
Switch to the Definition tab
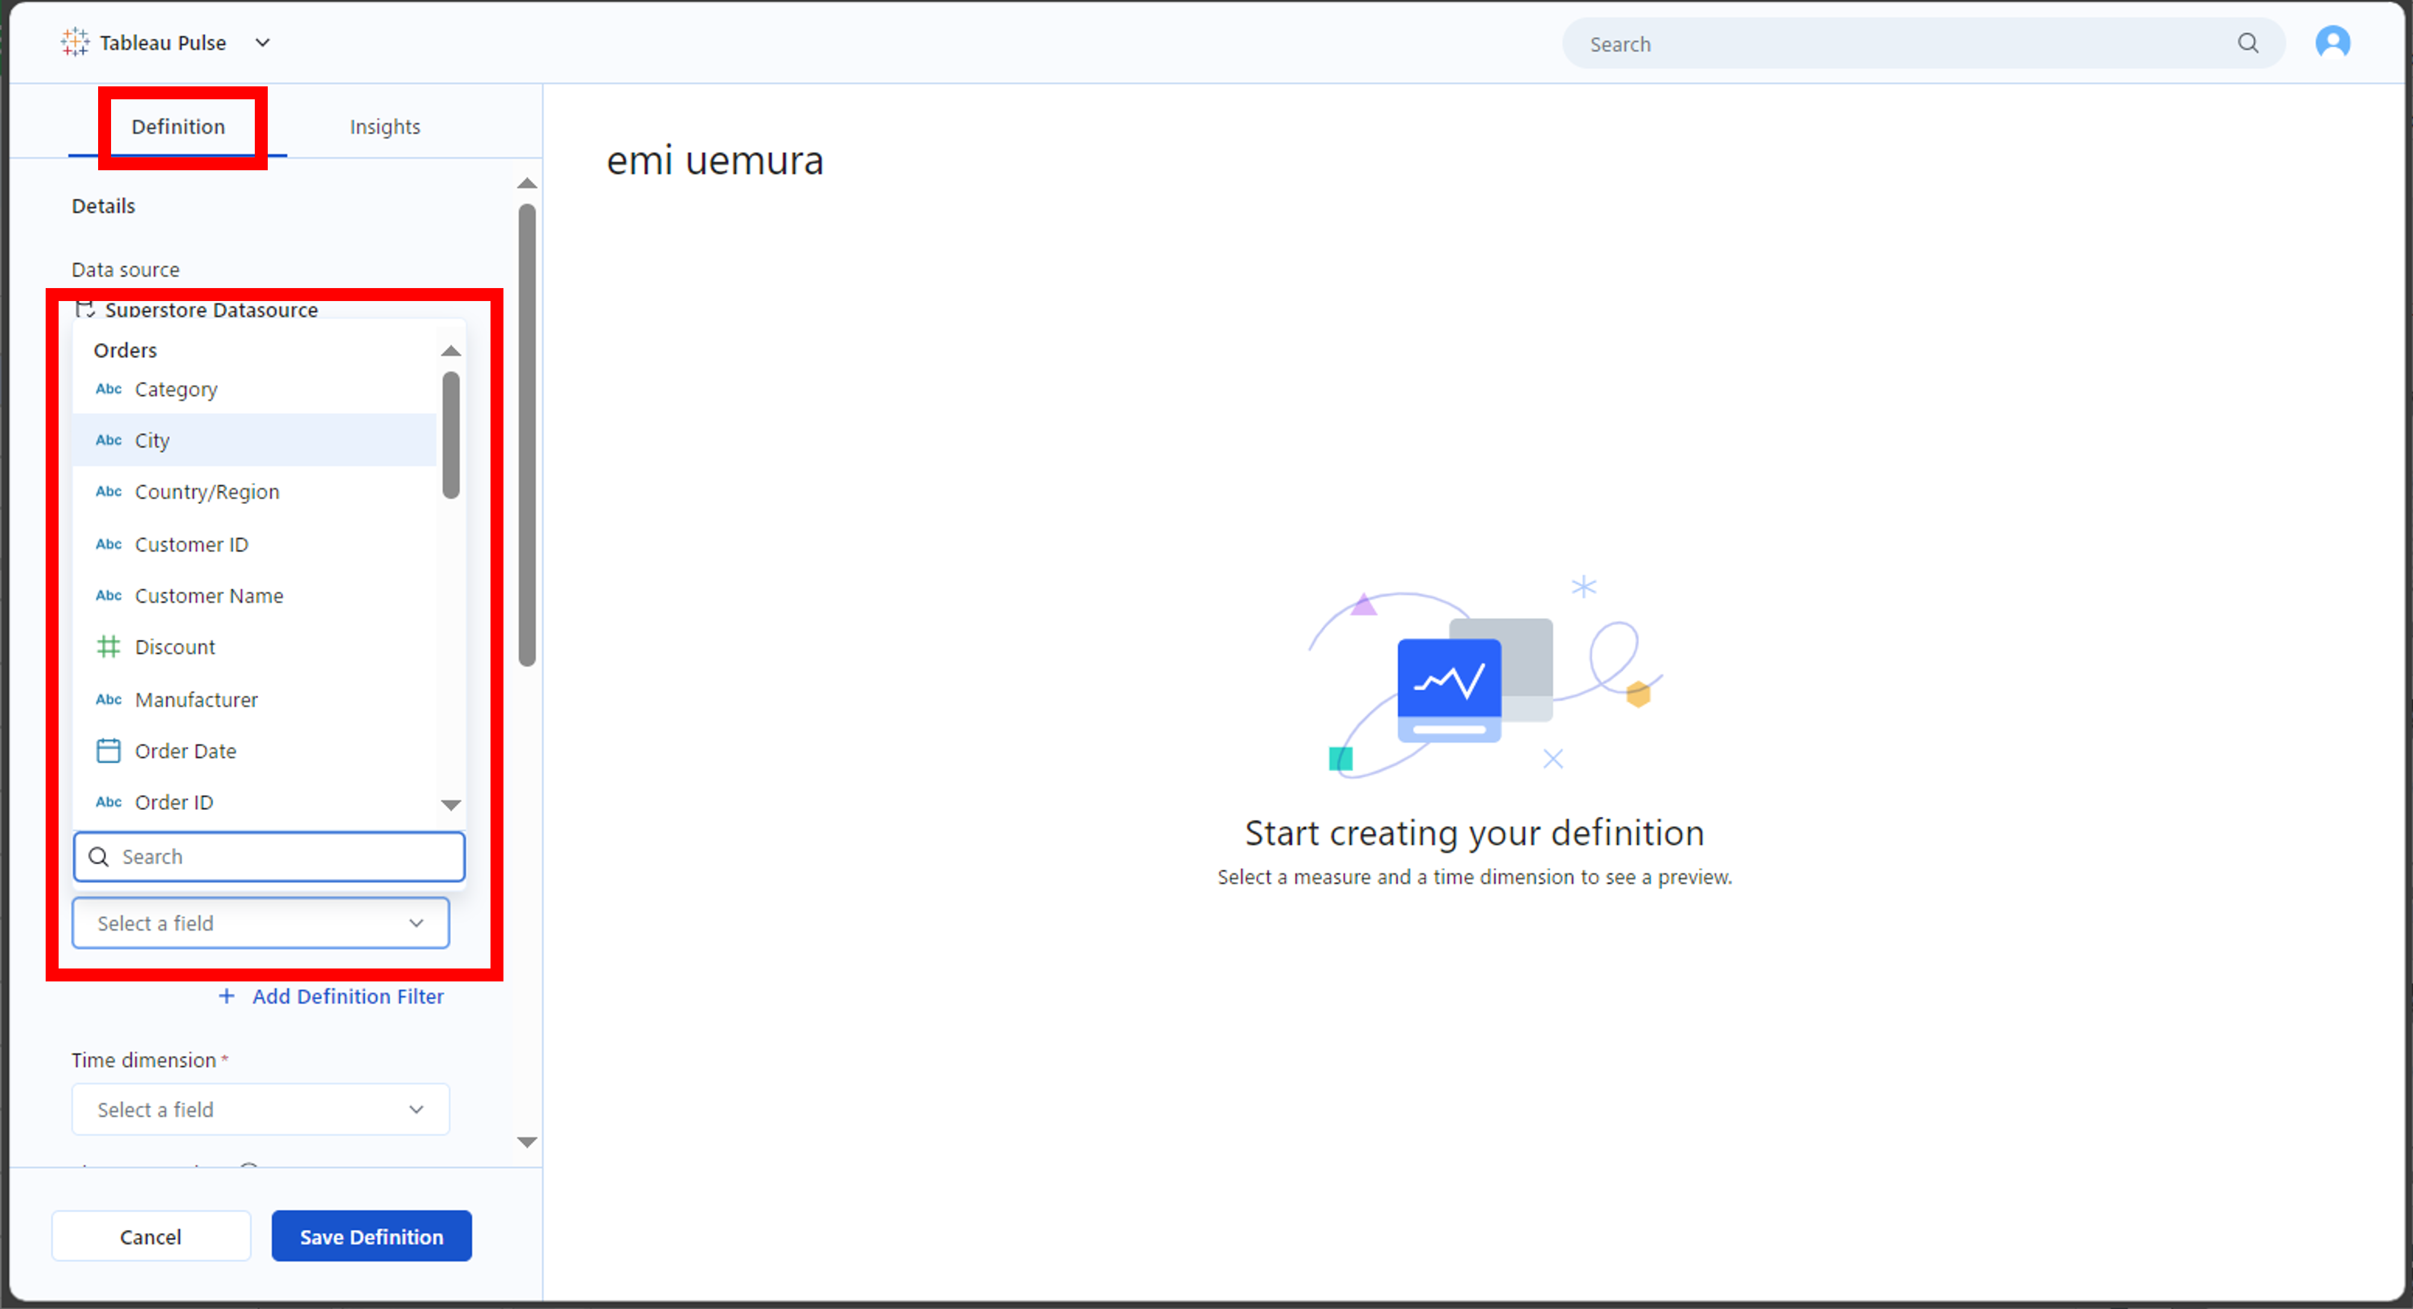(178, 126)
